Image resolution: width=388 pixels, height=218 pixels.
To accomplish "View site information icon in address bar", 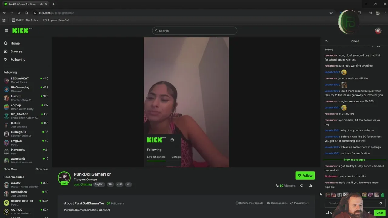I will point(35,13).
